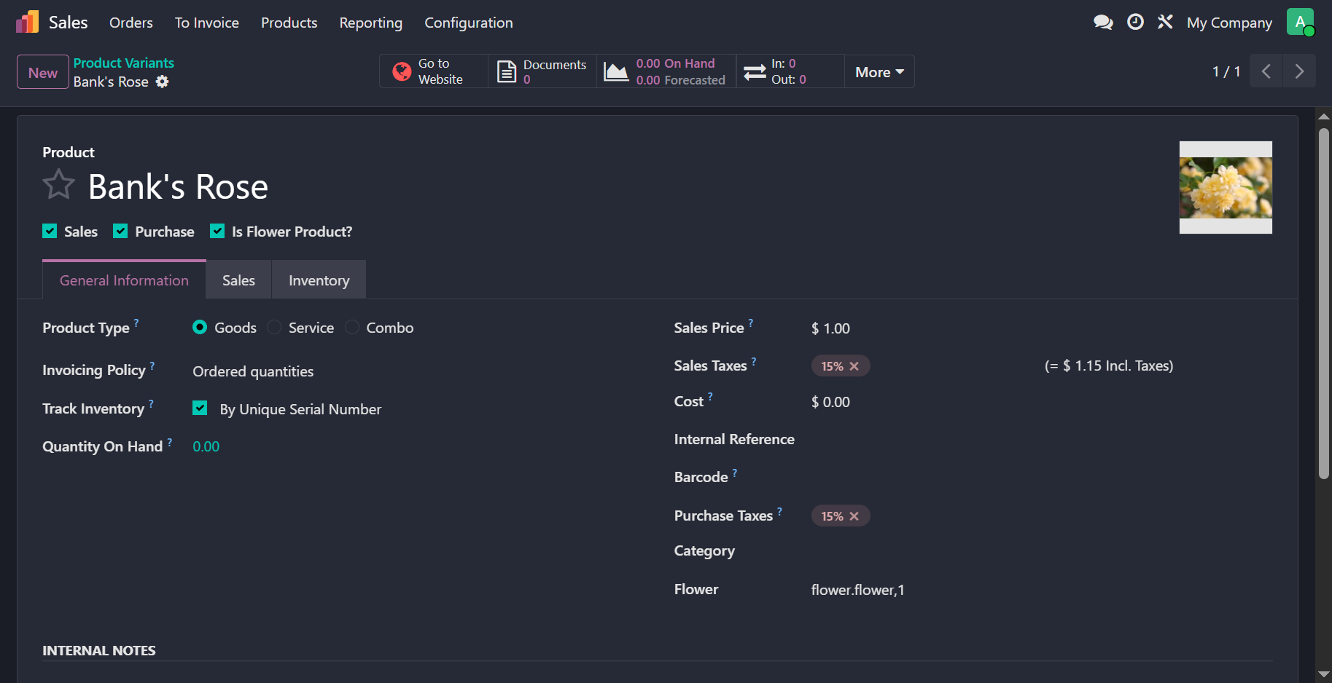
Task: Open the More dropdown
Action: click(x=879, y=71)
